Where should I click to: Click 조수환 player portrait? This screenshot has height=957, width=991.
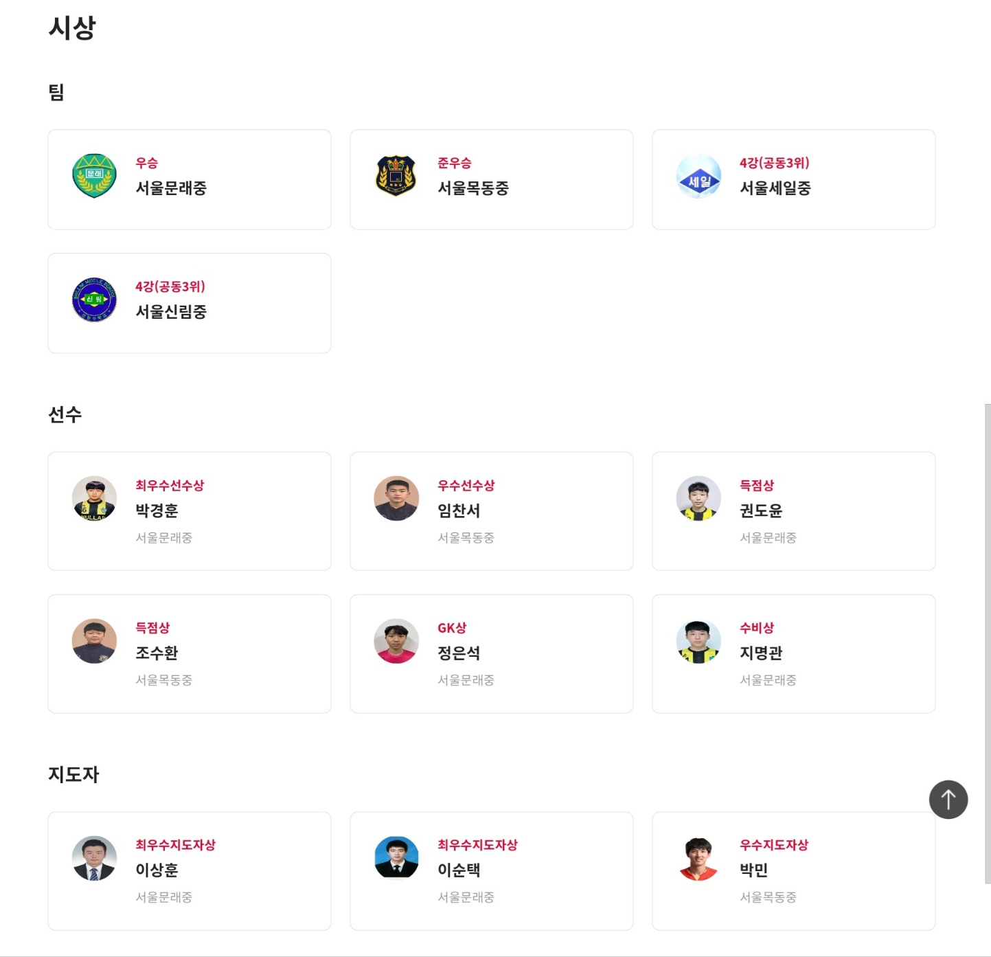[94, 641]
